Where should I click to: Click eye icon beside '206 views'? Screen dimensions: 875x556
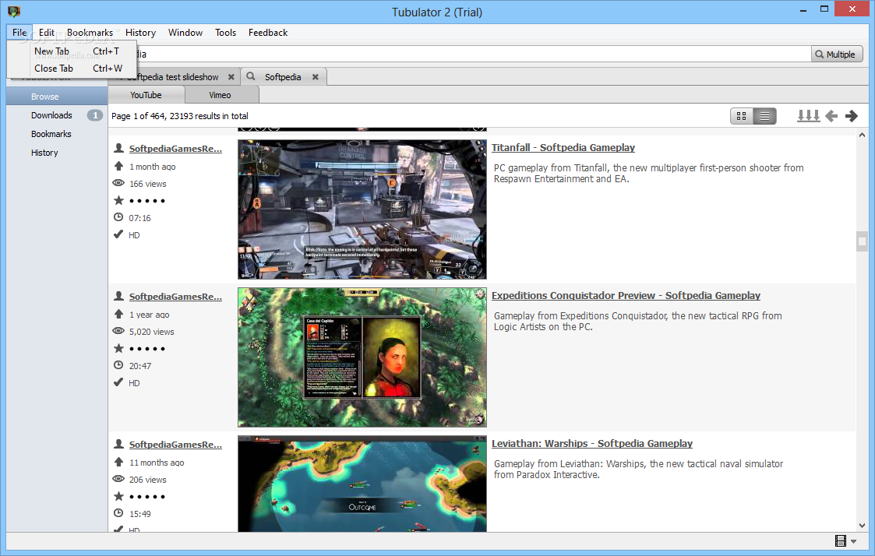click(118, 478)
